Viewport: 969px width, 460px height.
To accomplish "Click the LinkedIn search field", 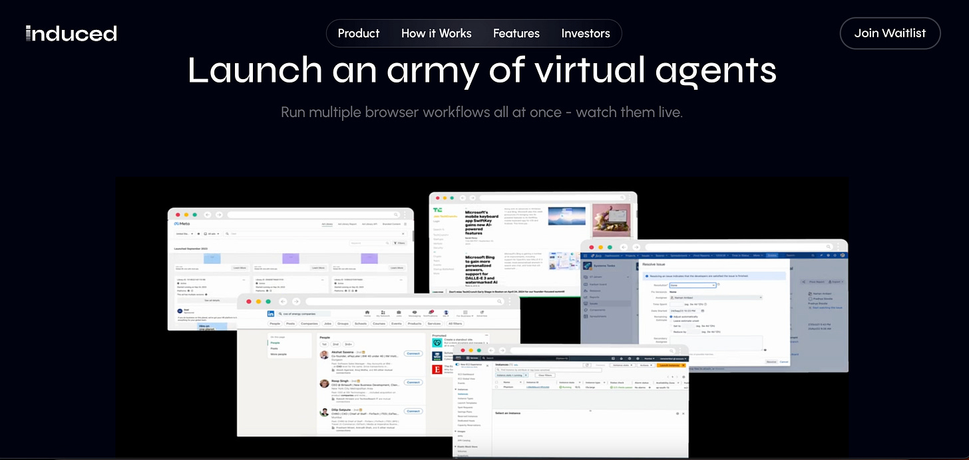I will [x=303, y=314].
